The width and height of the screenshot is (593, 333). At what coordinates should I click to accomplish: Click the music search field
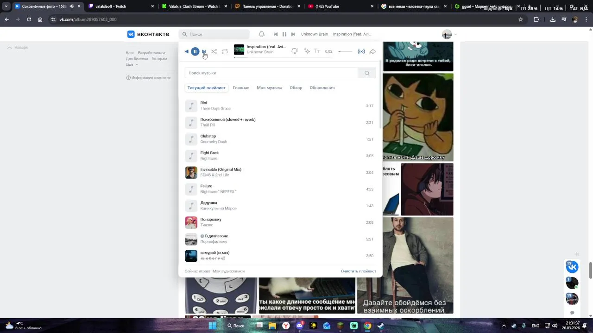pos(271,73)
